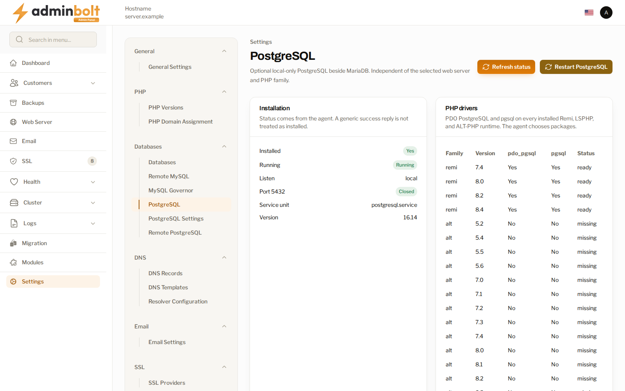Click the Backups archive icon
Image resolution: width=625 pixels, height=391 pixels.
click(13, 103)
